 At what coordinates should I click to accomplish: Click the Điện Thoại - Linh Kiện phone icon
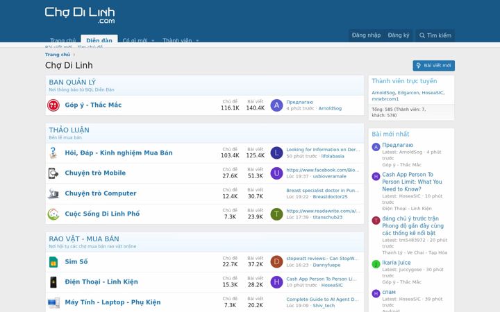pyautogui.click(x=53, y=282)
